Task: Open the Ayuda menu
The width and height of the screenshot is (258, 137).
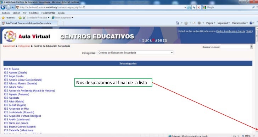Action: pyautogui.click(x=61, y=13)
